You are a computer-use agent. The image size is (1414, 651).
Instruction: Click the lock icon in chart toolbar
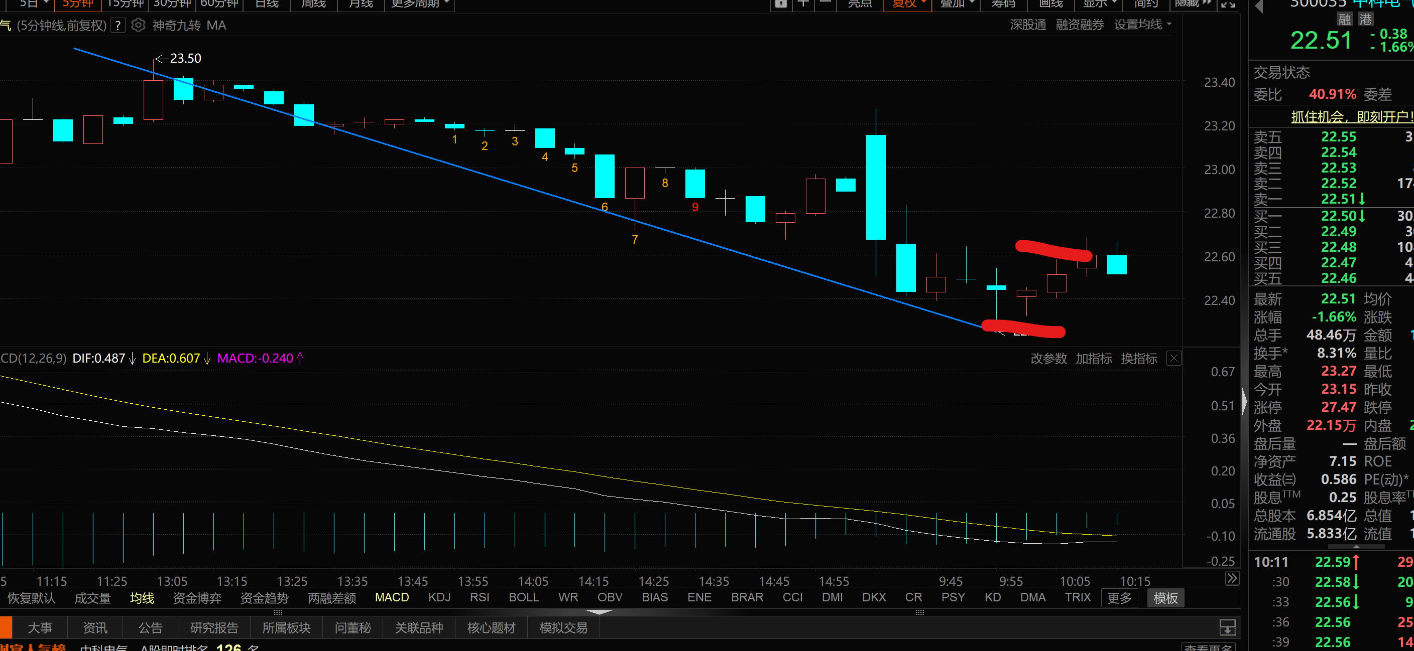[x=780, y=4]
